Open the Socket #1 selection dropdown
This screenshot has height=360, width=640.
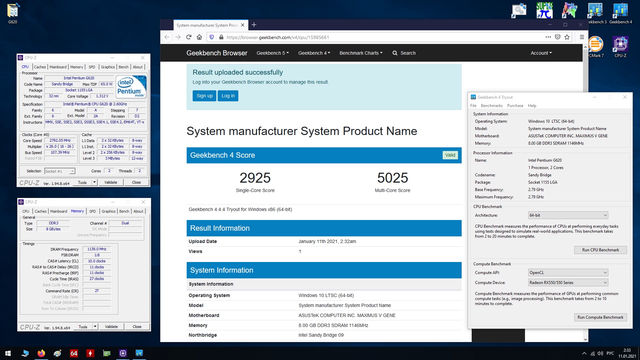pyautogui.click(x=60, y=171)
